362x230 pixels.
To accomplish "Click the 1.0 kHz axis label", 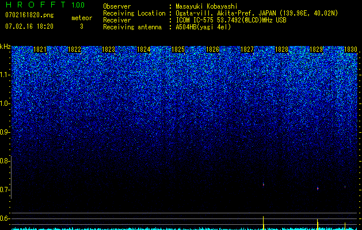I will coord(5,103).
